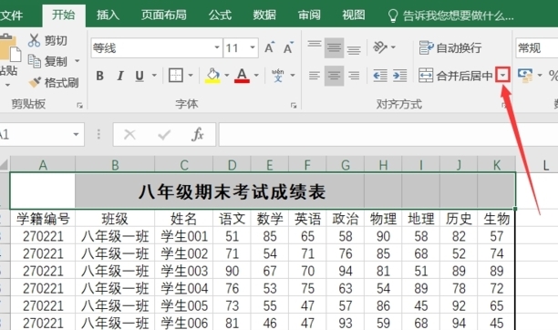The image size is (558, 330).
Task: Click the Copy (复制) button
Action: tap(47, 61)
